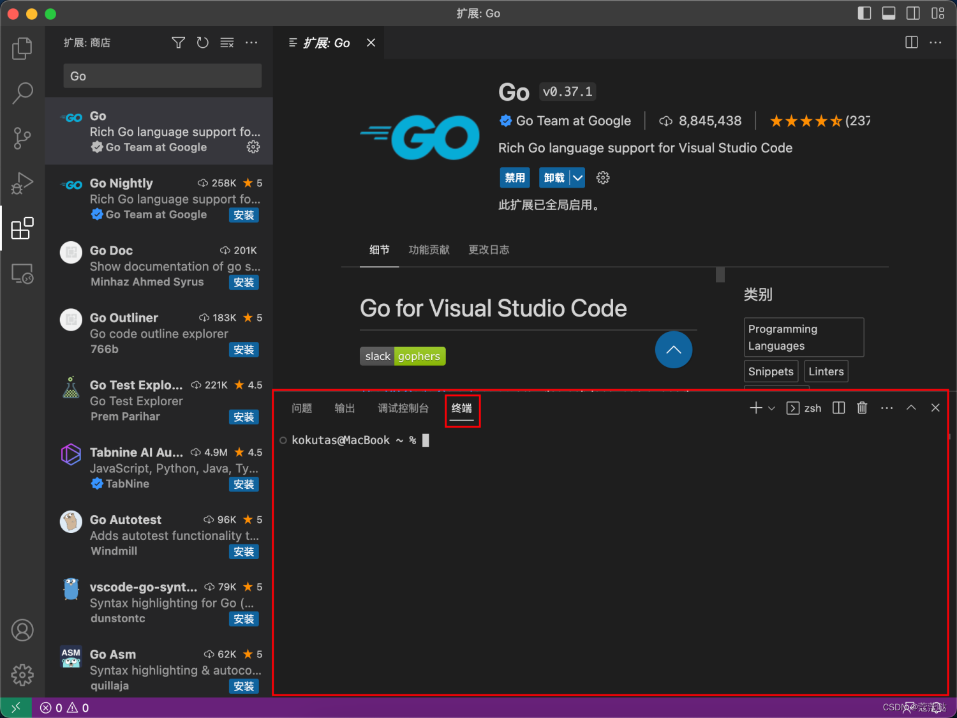Open the 输出 panel tab
Screen dimensions: 957x718
click(x=345, y=408)
